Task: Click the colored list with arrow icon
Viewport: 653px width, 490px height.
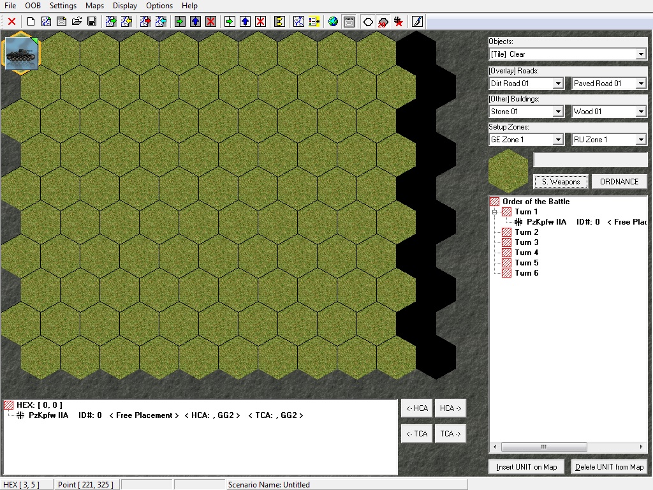Action: tap(314, 21)
